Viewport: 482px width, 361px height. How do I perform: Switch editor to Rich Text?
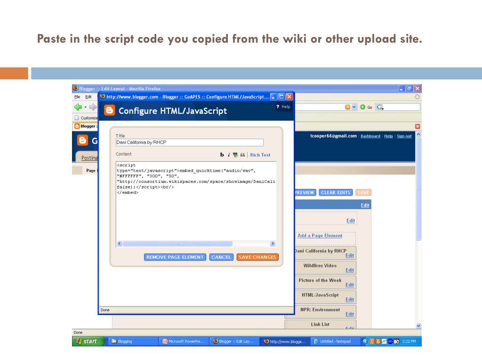coord(260,155)
